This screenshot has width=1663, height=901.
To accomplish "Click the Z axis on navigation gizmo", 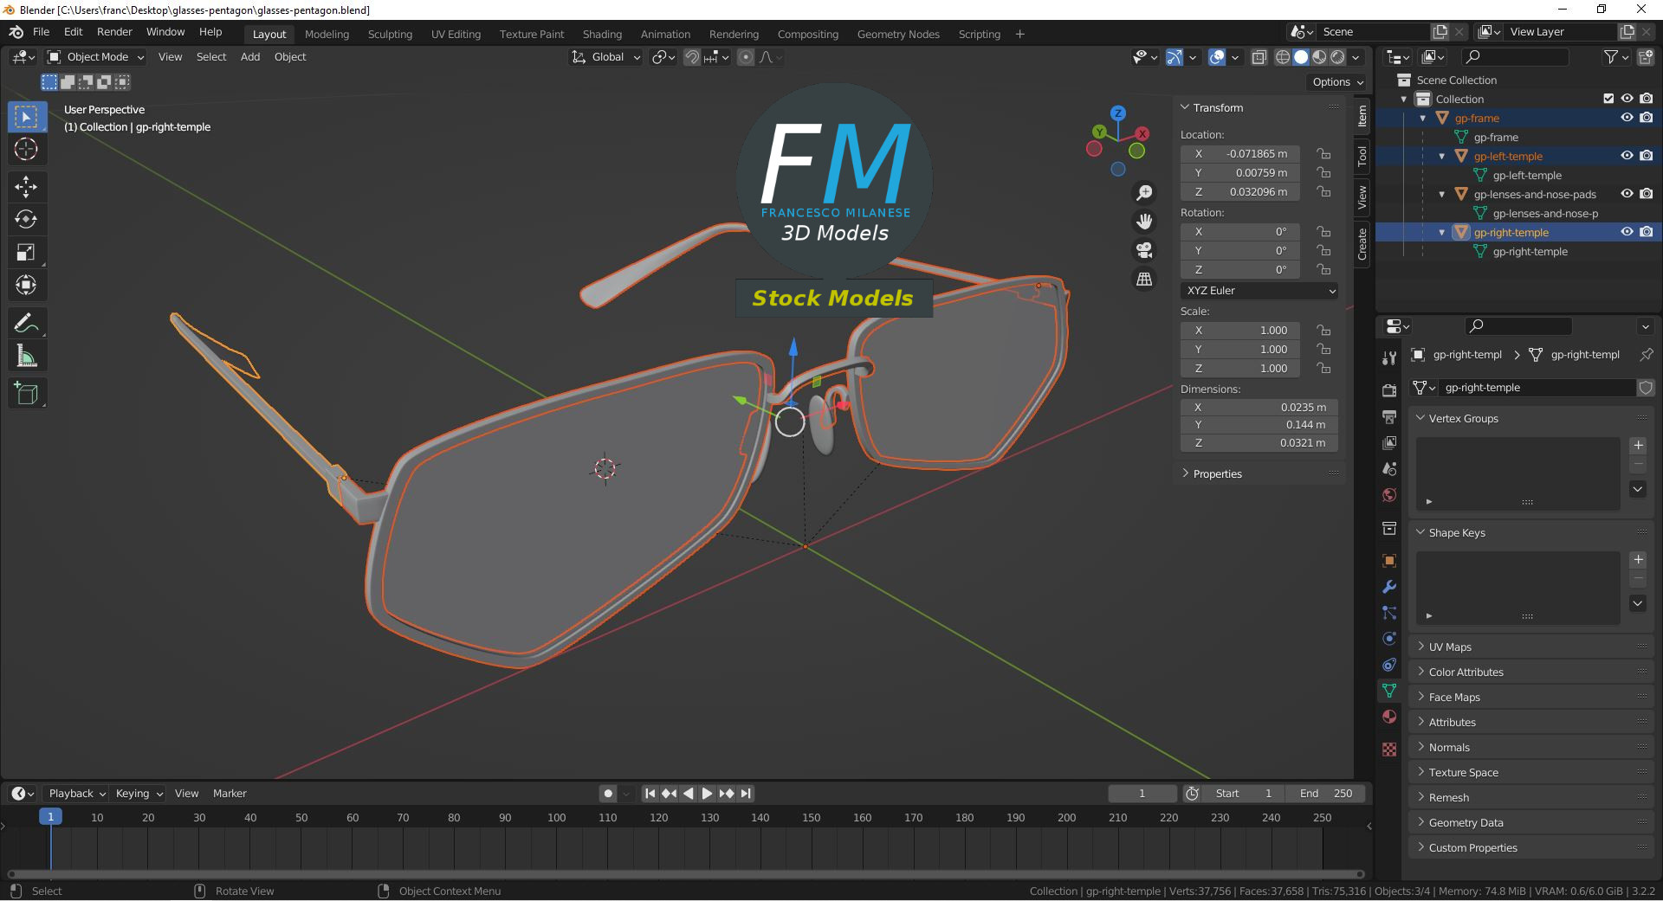I will click(x=1118, y=113).
